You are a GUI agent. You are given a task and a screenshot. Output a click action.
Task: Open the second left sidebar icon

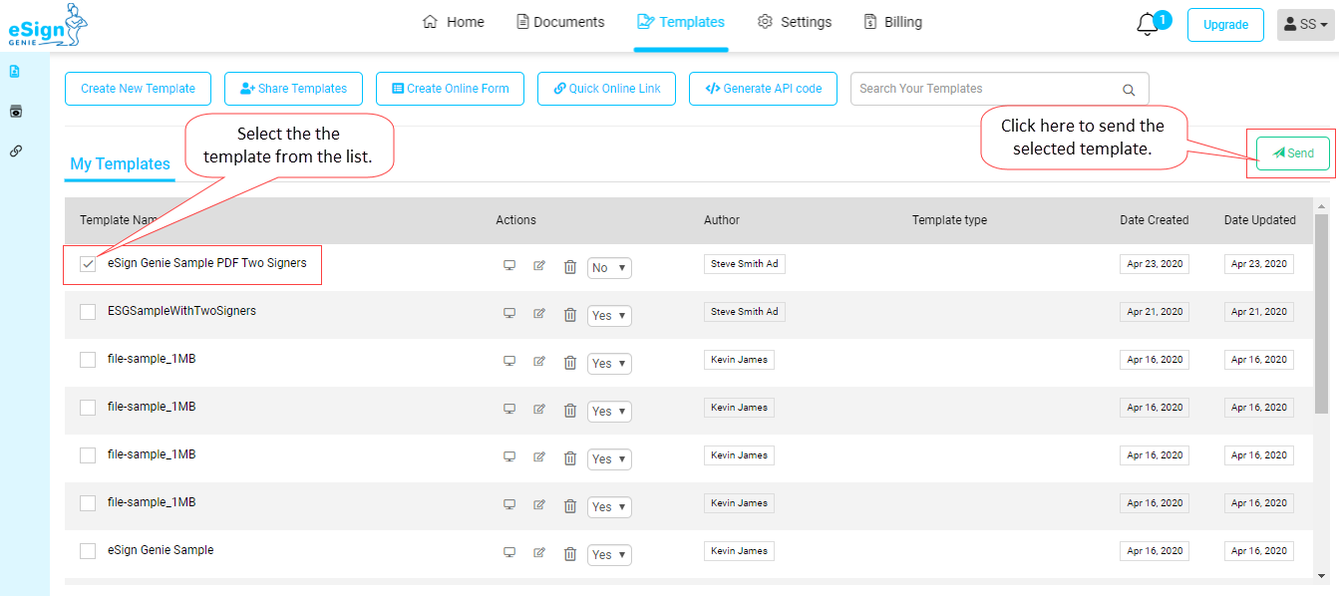[15, 111]
